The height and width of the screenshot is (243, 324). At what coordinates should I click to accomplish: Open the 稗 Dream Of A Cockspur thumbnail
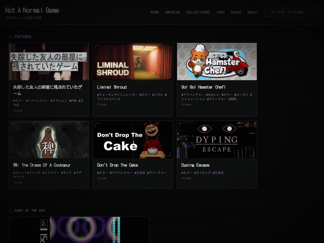point(49,140)
